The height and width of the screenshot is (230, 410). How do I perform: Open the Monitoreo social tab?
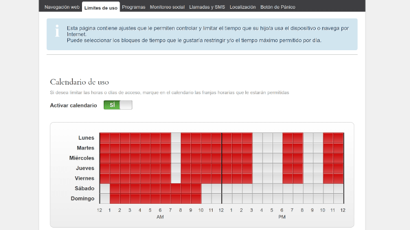[167, 7]
